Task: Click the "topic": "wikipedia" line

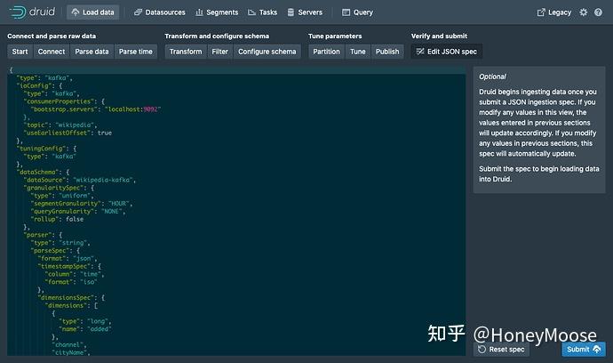Action: pyautogui.click(x=60, y=125)
